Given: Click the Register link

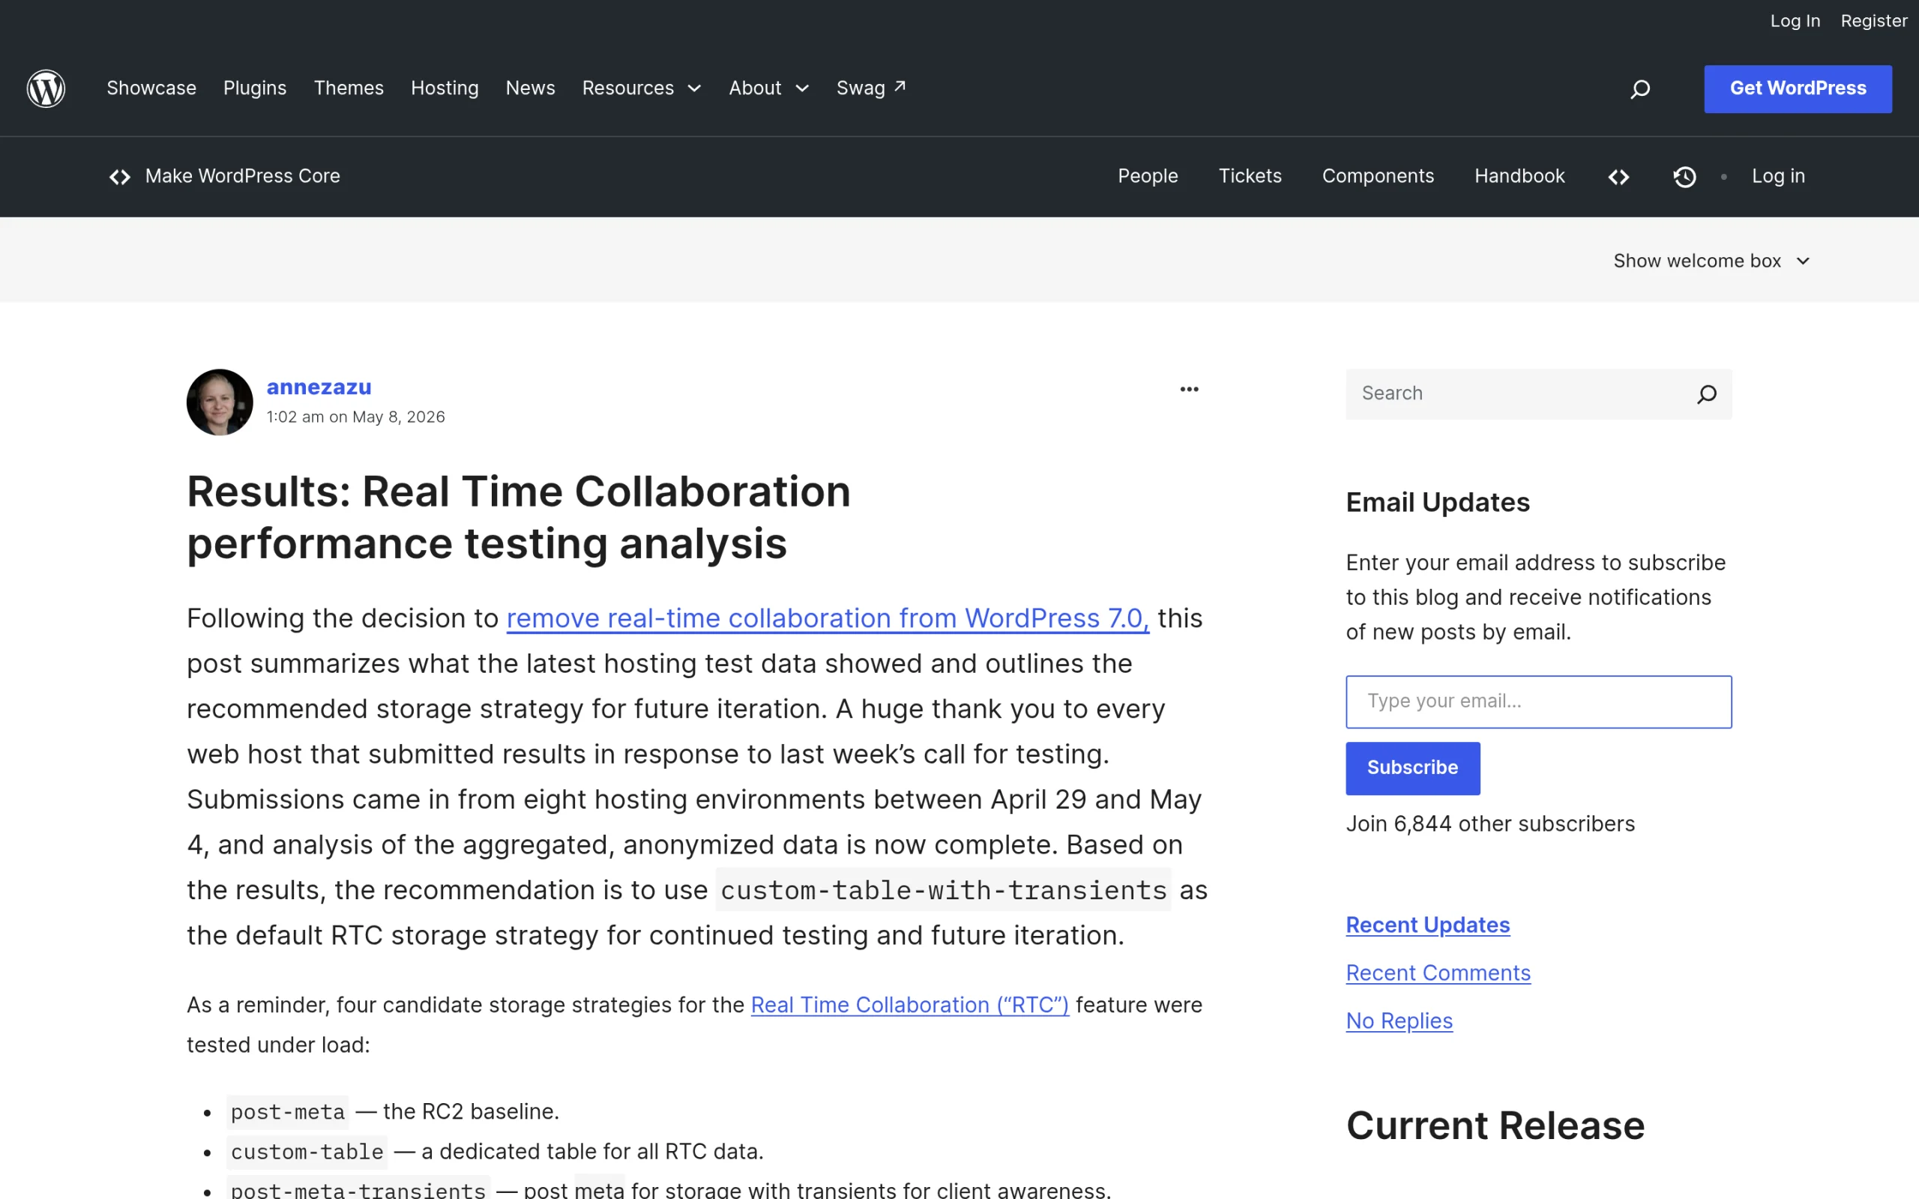Looking at the screenshot, I should click(x=1873, y=21).
